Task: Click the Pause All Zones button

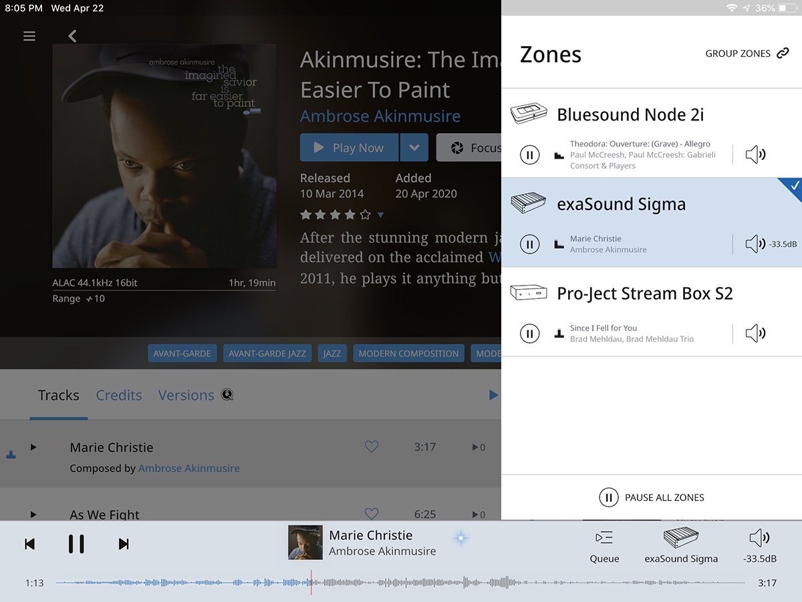Action: click(652, 498)
